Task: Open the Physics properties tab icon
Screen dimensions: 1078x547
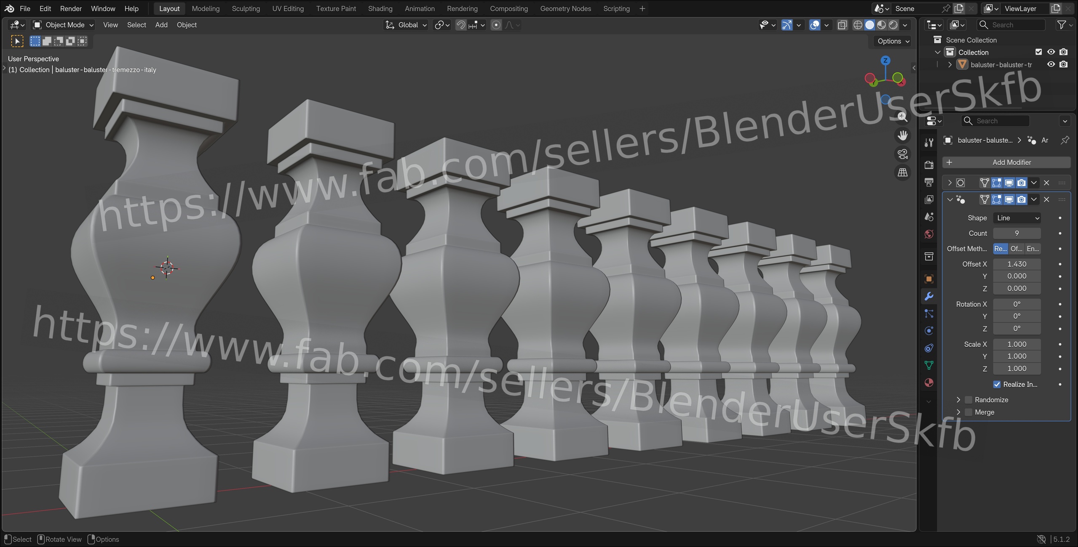Action: (x=928, y=331)
